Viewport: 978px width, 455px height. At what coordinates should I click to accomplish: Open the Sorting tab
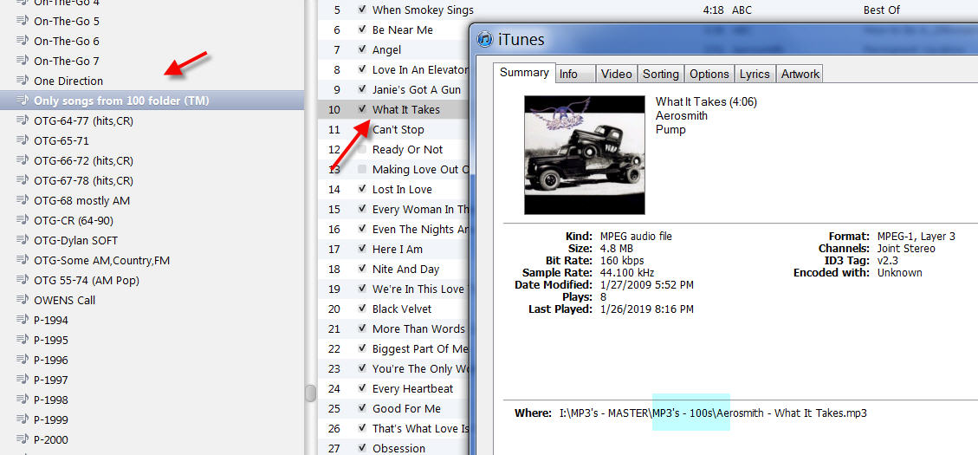click(x=661, y=74)
